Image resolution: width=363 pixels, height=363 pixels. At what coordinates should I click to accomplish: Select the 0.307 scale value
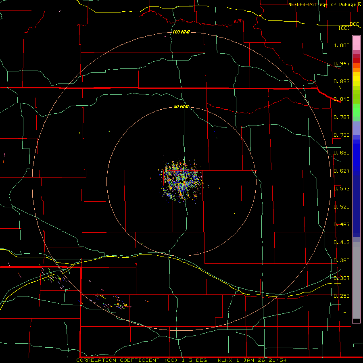(342, 278)
